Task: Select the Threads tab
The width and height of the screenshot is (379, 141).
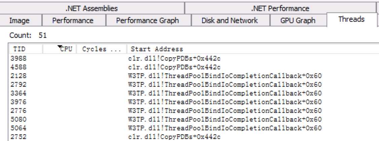Action: pyautogui.click(x=351, y=19)
